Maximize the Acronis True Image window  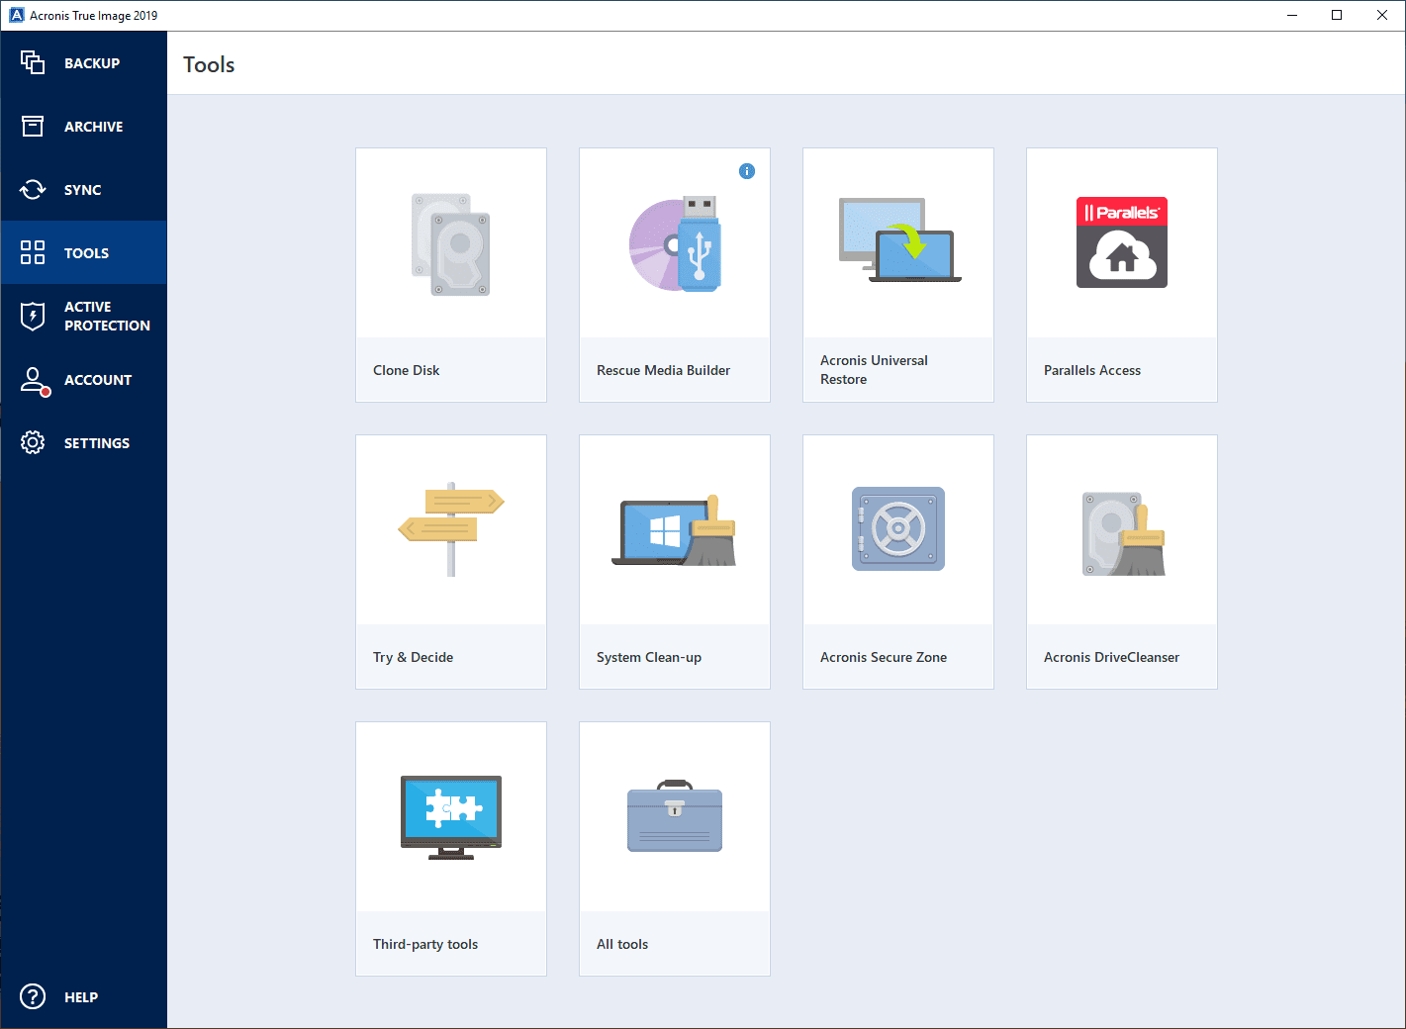[x=1337, y=15]
